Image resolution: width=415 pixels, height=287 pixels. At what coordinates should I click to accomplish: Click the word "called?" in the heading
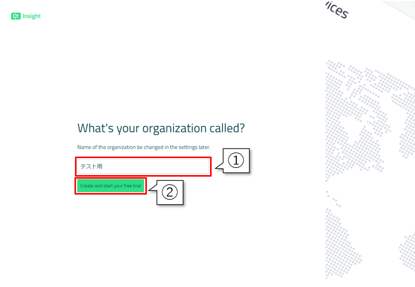pos(227,128)
